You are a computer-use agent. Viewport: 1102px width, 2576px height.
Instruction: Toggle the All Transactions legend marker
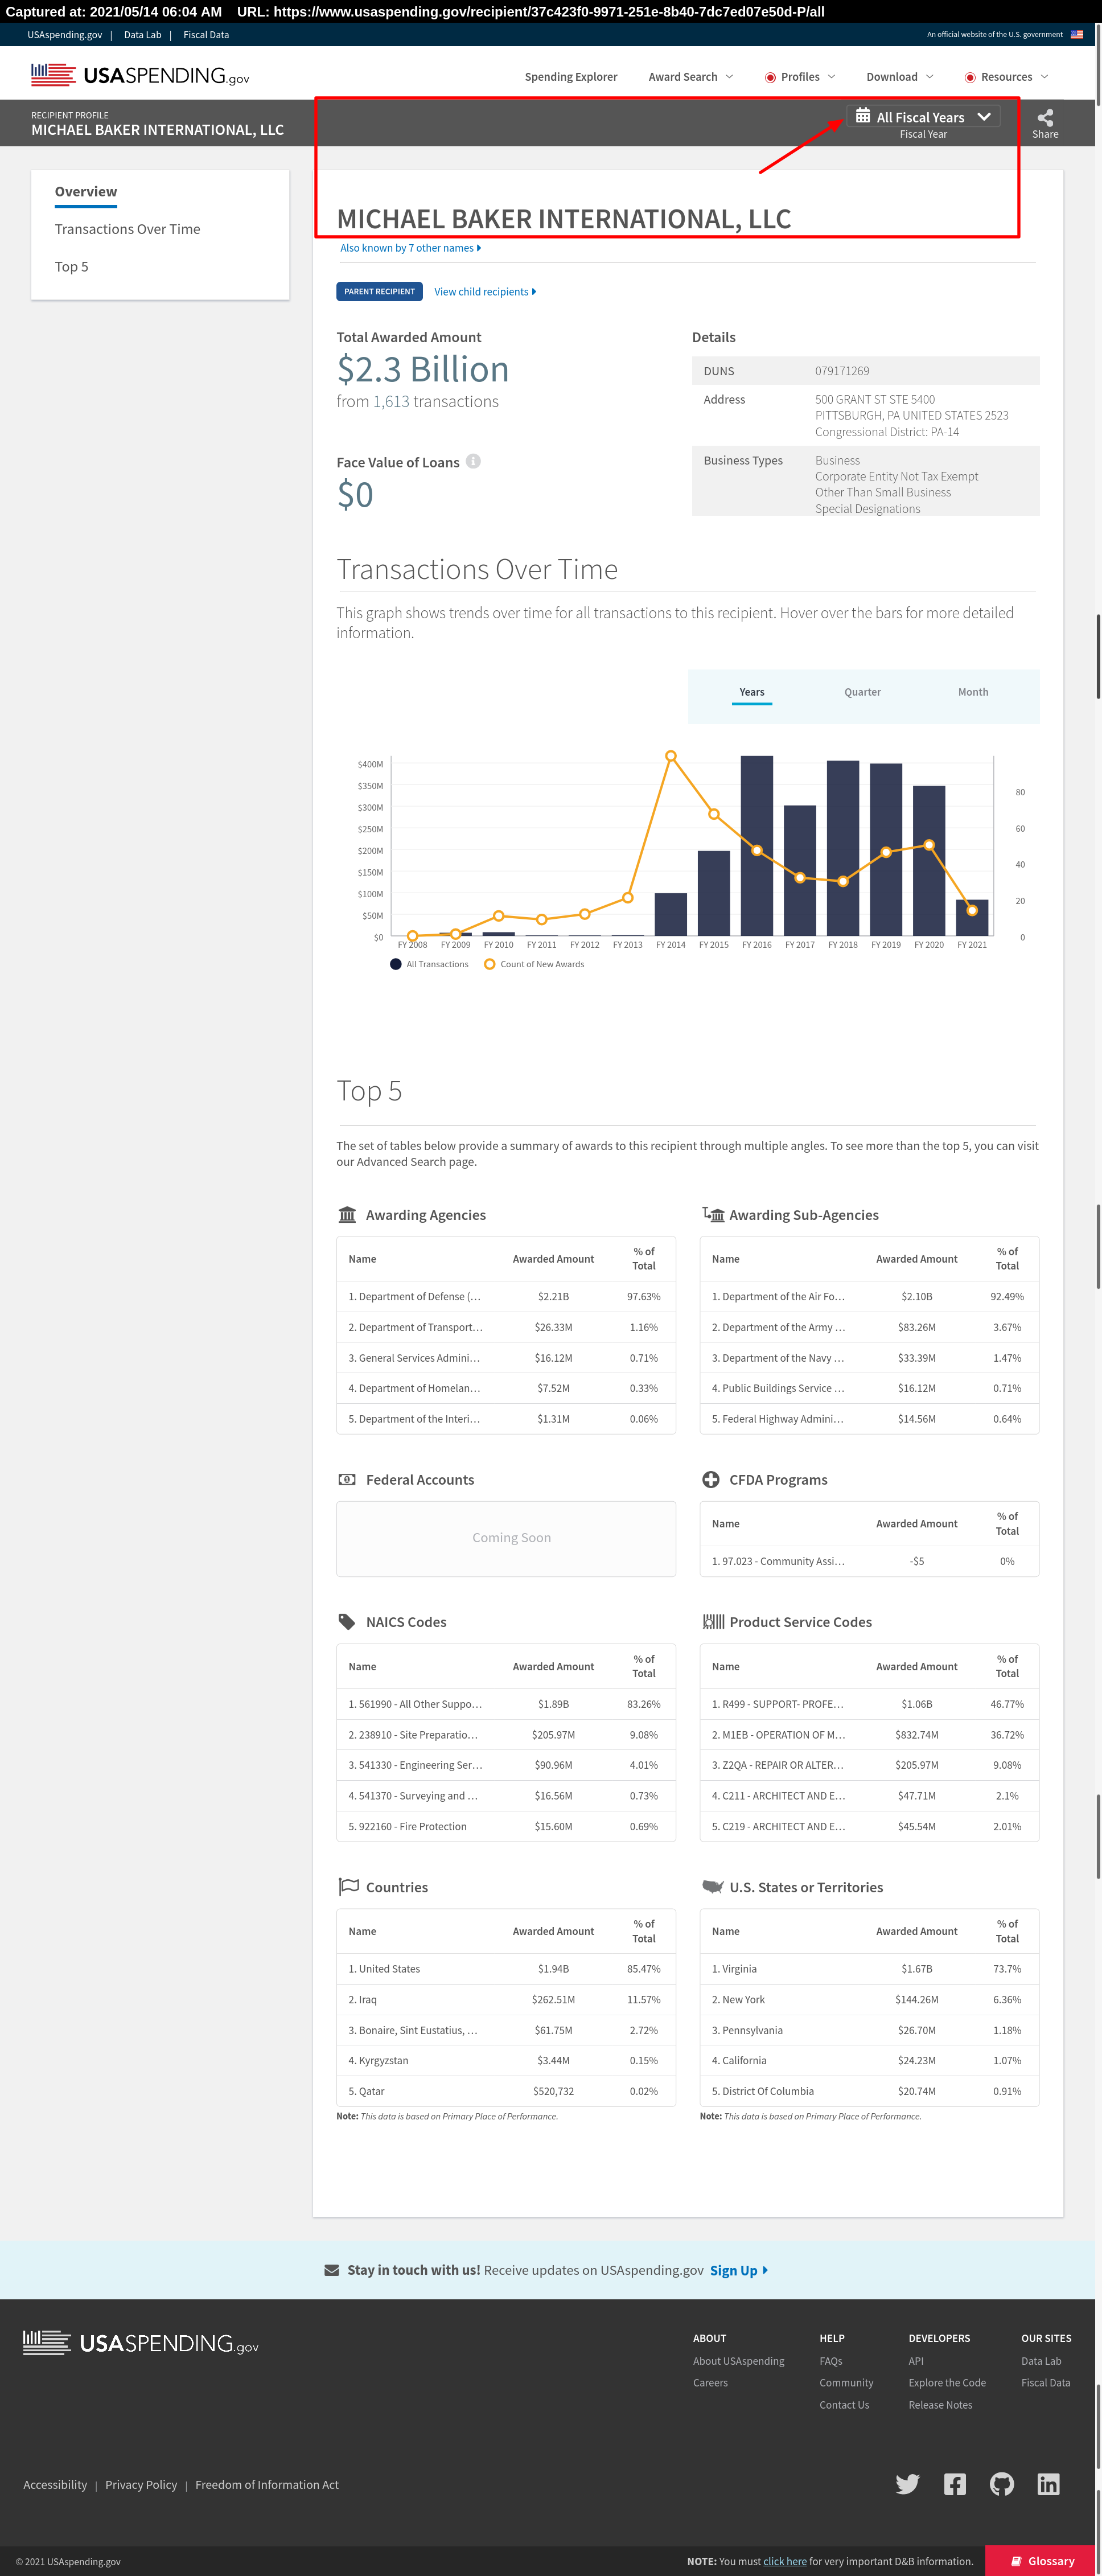click(396, 964)
